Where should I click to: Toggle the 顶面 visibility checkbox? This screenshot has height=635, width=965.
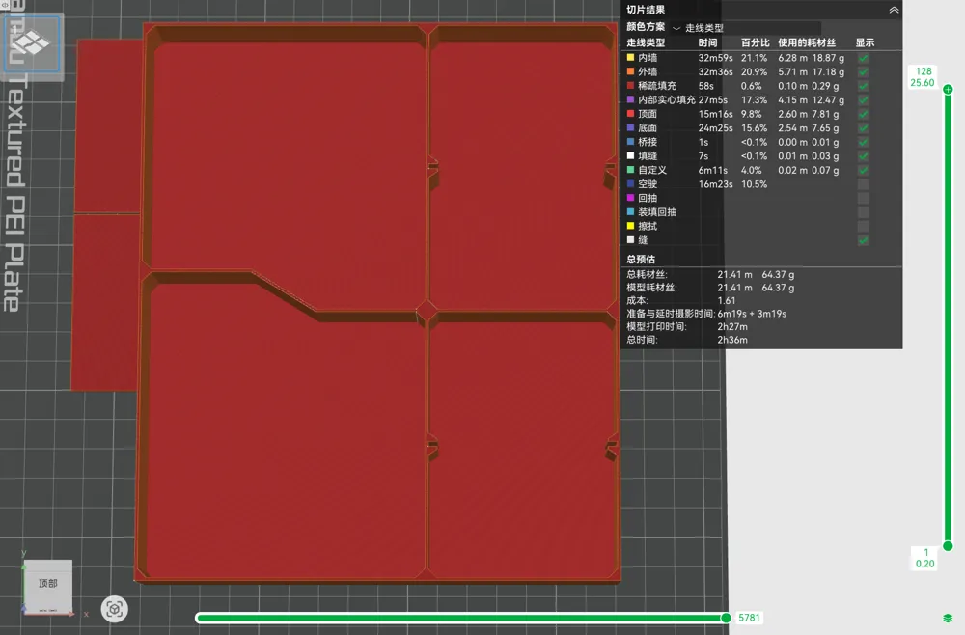[864, 114]
